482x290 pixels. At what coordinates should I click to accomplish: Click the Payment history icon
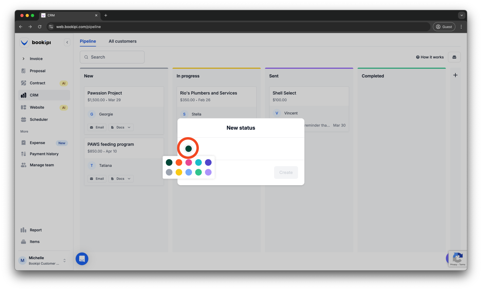[x=24, y=154]
